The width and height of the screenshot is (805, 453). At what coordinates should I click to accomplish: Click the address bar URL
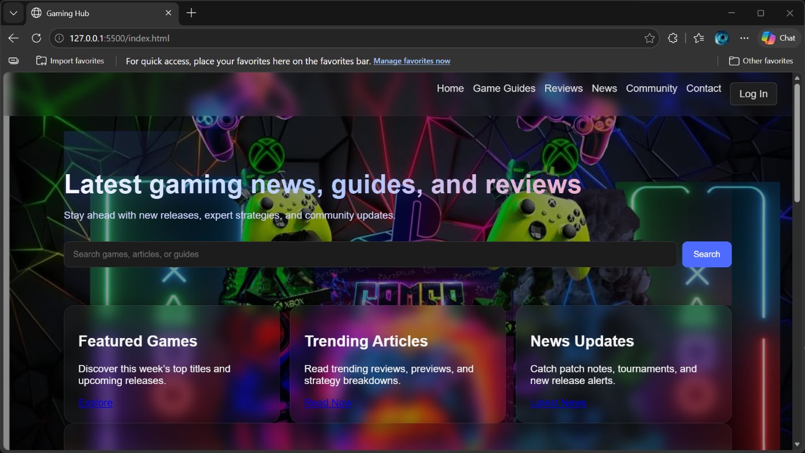(120, 38)
